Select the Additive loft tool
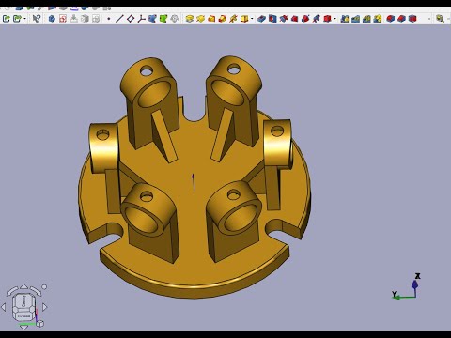Screen dimensions: 451x338 pyautogui.click(x=211, y=19)
